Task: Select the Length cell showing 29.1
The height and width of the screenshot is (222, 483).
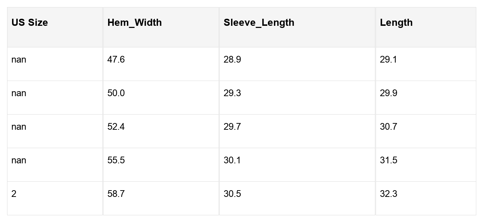Action: [x=388, y=60]
